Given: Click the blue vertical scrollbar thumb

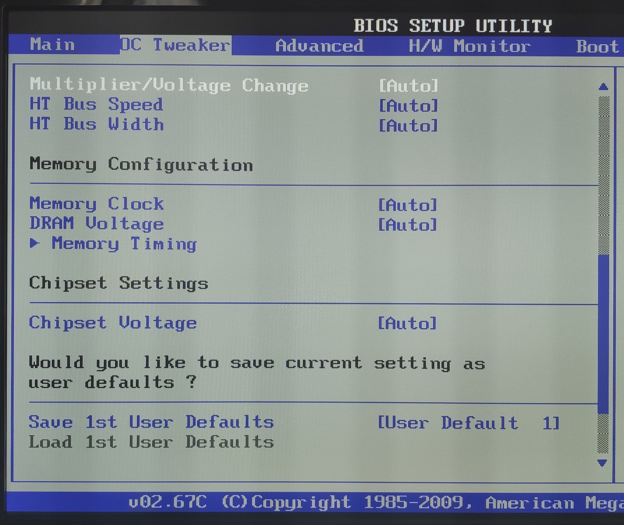Looking at the screenshot, I should [x=603, y=333].
